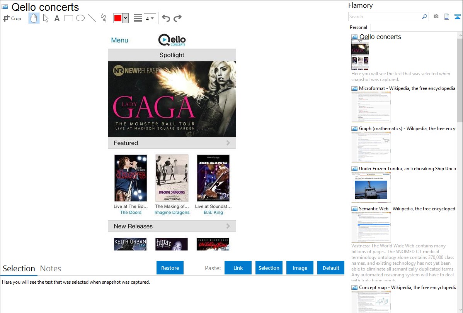Click 'Live at Soundst...' title text
This screenshot has height=313, width=463.
tap(213, 206)
